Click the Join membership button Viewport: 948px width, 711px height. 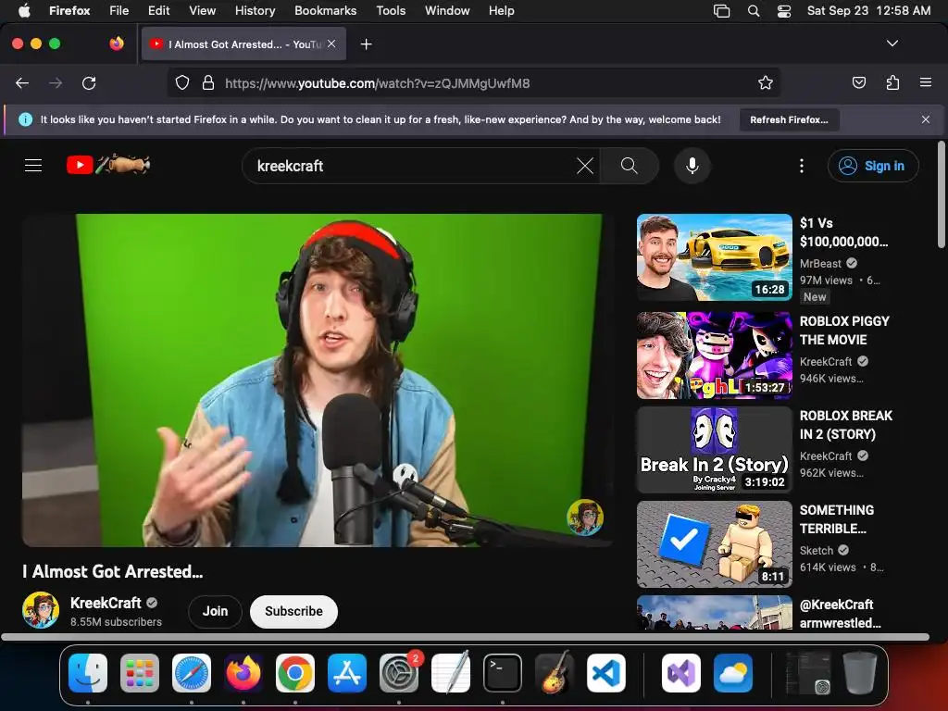215,611
